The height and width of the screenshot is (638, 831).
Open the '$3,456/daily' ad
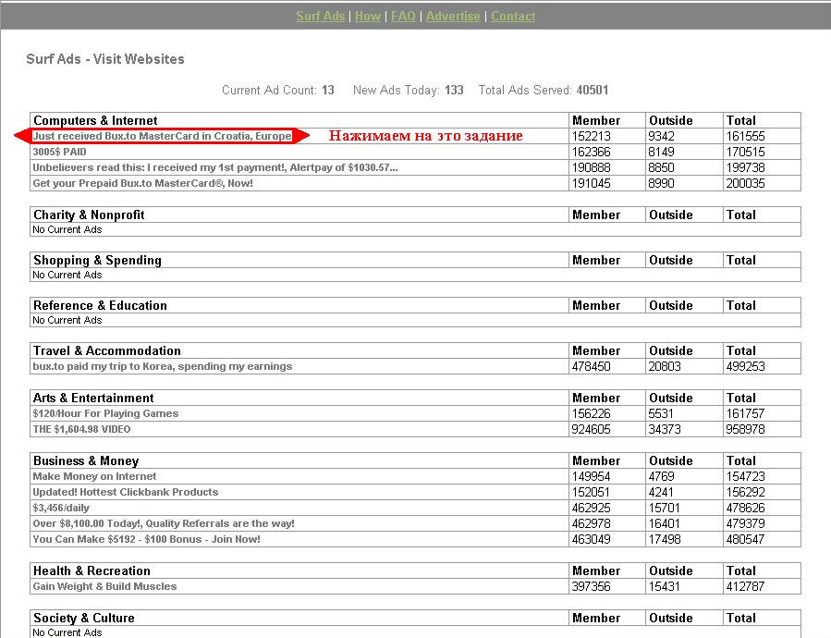(x=61, y=508)
